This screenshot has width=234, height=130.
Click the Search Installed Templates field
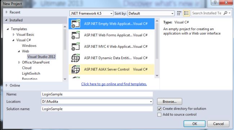pyautogui.click(x=207, y=13)
